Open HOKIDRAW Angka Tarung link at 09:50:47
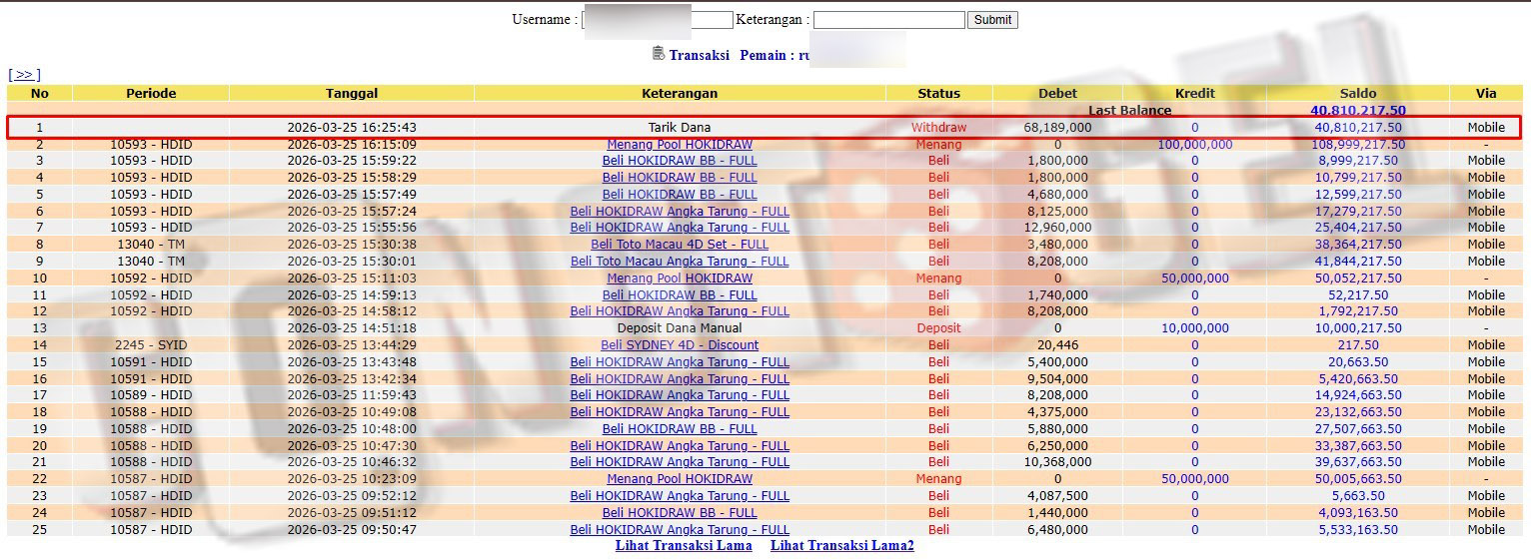This screenshot has height=560, width=1531. click(680, 530)
